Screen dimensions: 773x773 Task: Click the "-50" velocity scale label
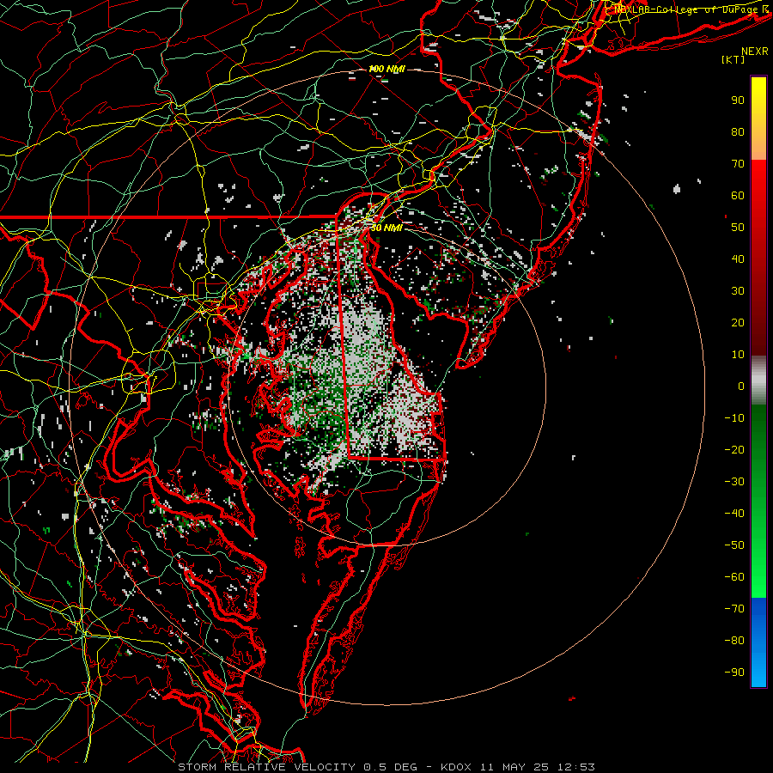pyautogui.click(x=734, y=545)
